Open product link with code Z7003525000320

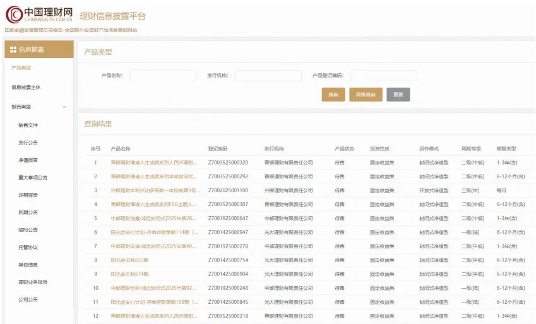tap(154, 163)
